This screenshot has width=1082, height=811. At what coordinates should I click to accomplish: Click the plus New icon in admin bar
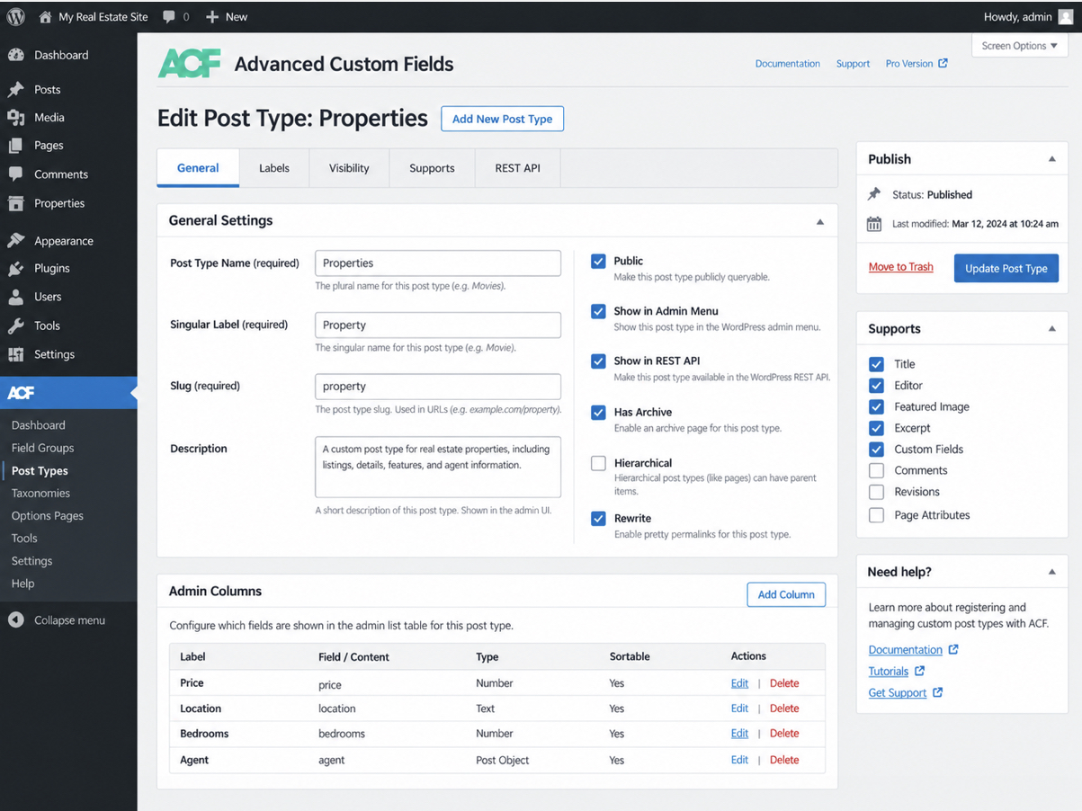coord(212,16)
